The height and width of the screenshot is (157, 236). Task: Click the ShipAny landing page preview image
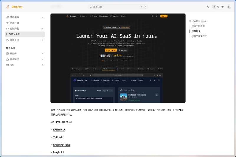pyautogui.click(x=118, y=58)
